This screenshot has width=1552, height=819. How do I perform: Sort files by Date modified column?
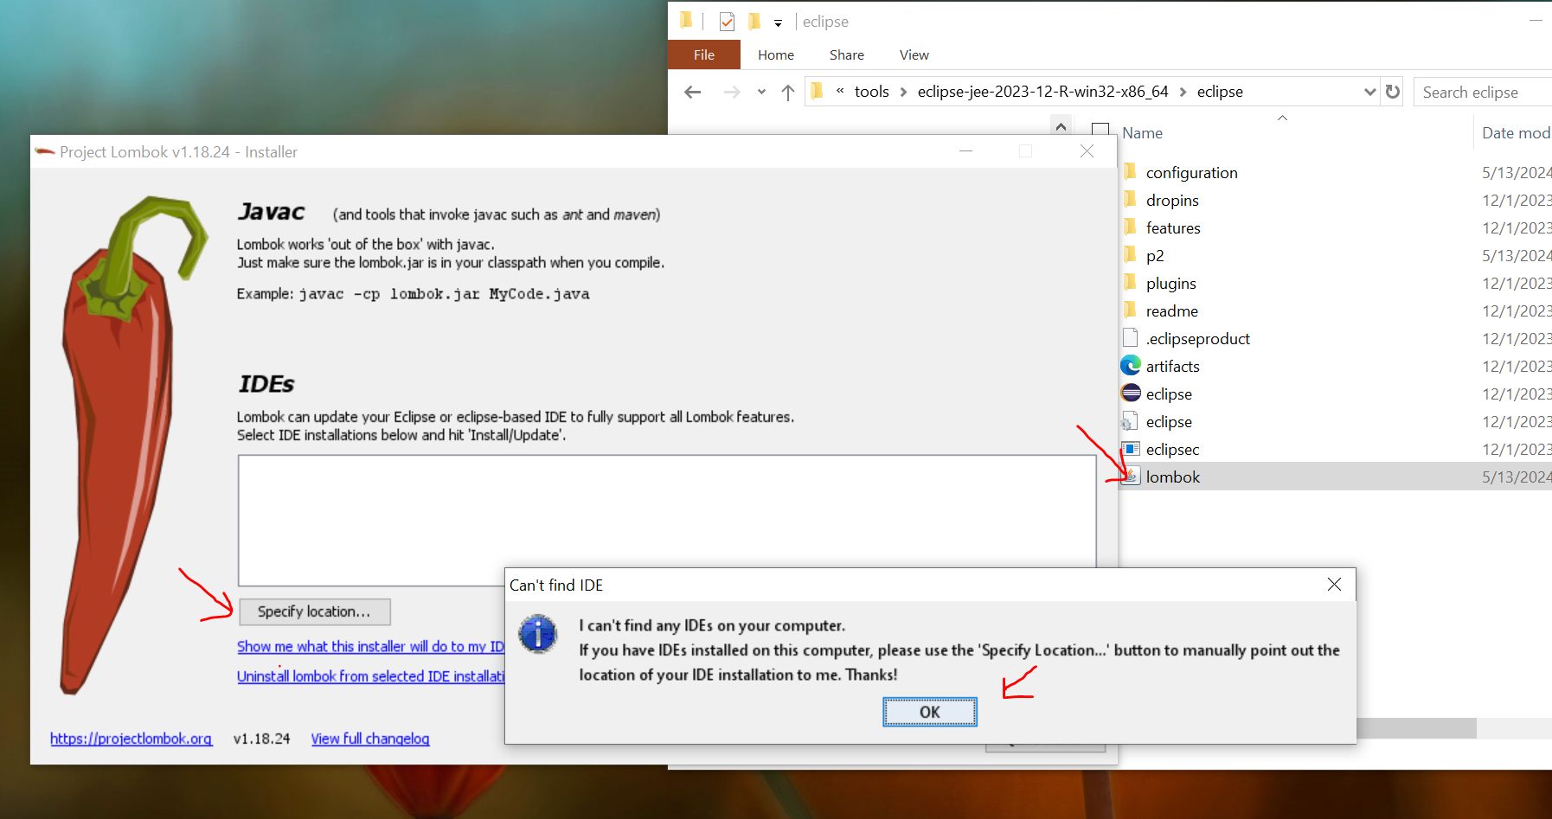pos(1516,133)
